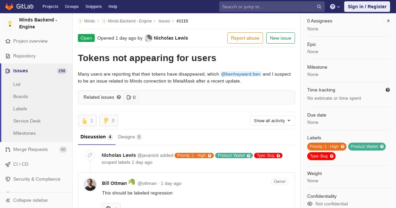Click the Security & Compliance shield icon
This screenshot has height=208, width=396.
coord(8,179)
